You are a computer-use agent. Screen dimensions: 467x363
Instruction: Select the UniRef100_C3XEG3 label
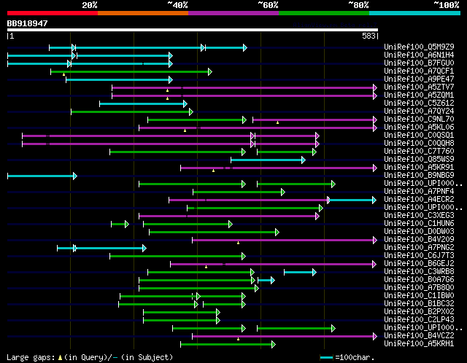pos(419,216)
